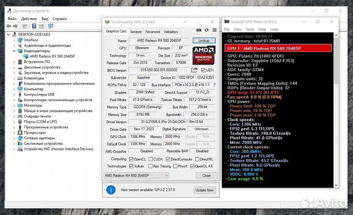
Task: Click GPU-Z screenshot camera icon
Action: tap(199, 30)
